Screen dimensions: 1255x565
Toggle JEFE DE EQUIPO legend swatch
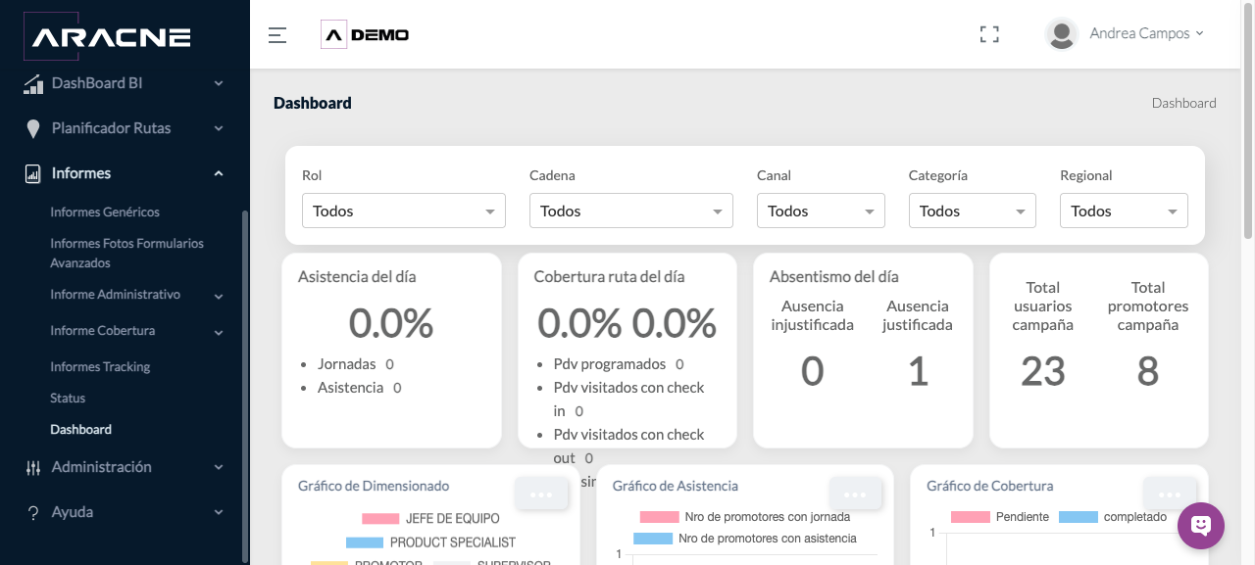pos(380,519)
